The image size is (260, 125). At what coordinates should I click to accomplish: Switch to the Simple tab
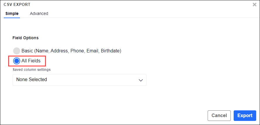[x=12, y=13]
